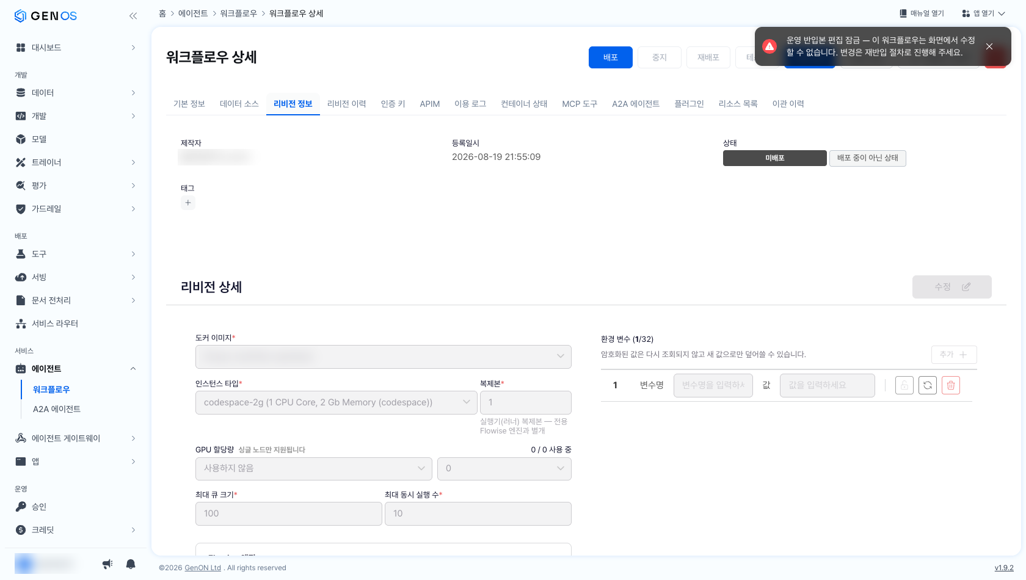This screenshot has width=1026, height=580.
Task: Open the 대시보드 sidebar icon
Action: 21,48
